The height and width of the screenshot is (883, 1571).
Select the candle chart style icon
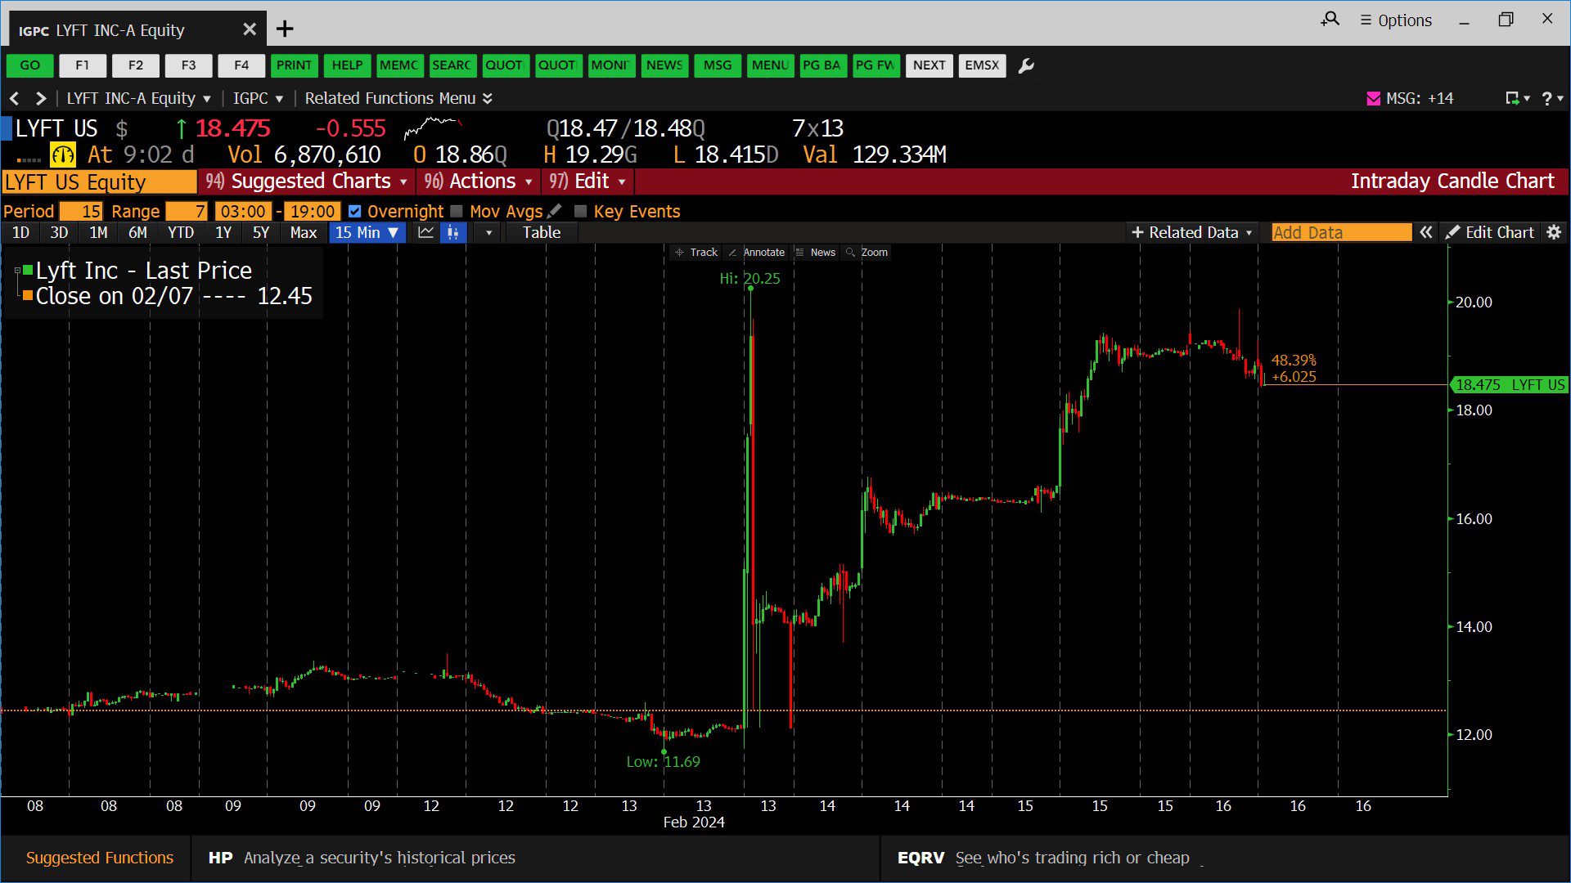click(x=452, y=232)
